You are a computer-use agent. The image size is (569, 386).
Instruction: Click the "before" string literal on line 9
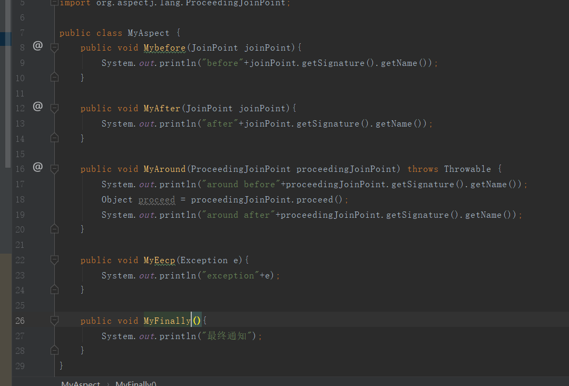coord(222,63)
